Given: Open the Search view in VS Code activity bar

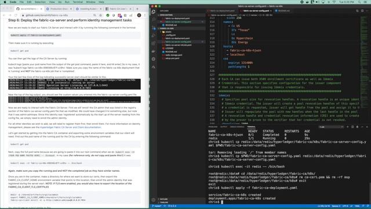Looking at the screenshot, I should pos(153,20).
